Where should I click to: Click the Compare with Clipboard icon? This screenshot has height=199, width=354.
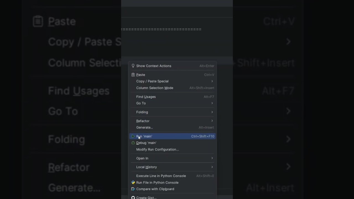[133, 189]
